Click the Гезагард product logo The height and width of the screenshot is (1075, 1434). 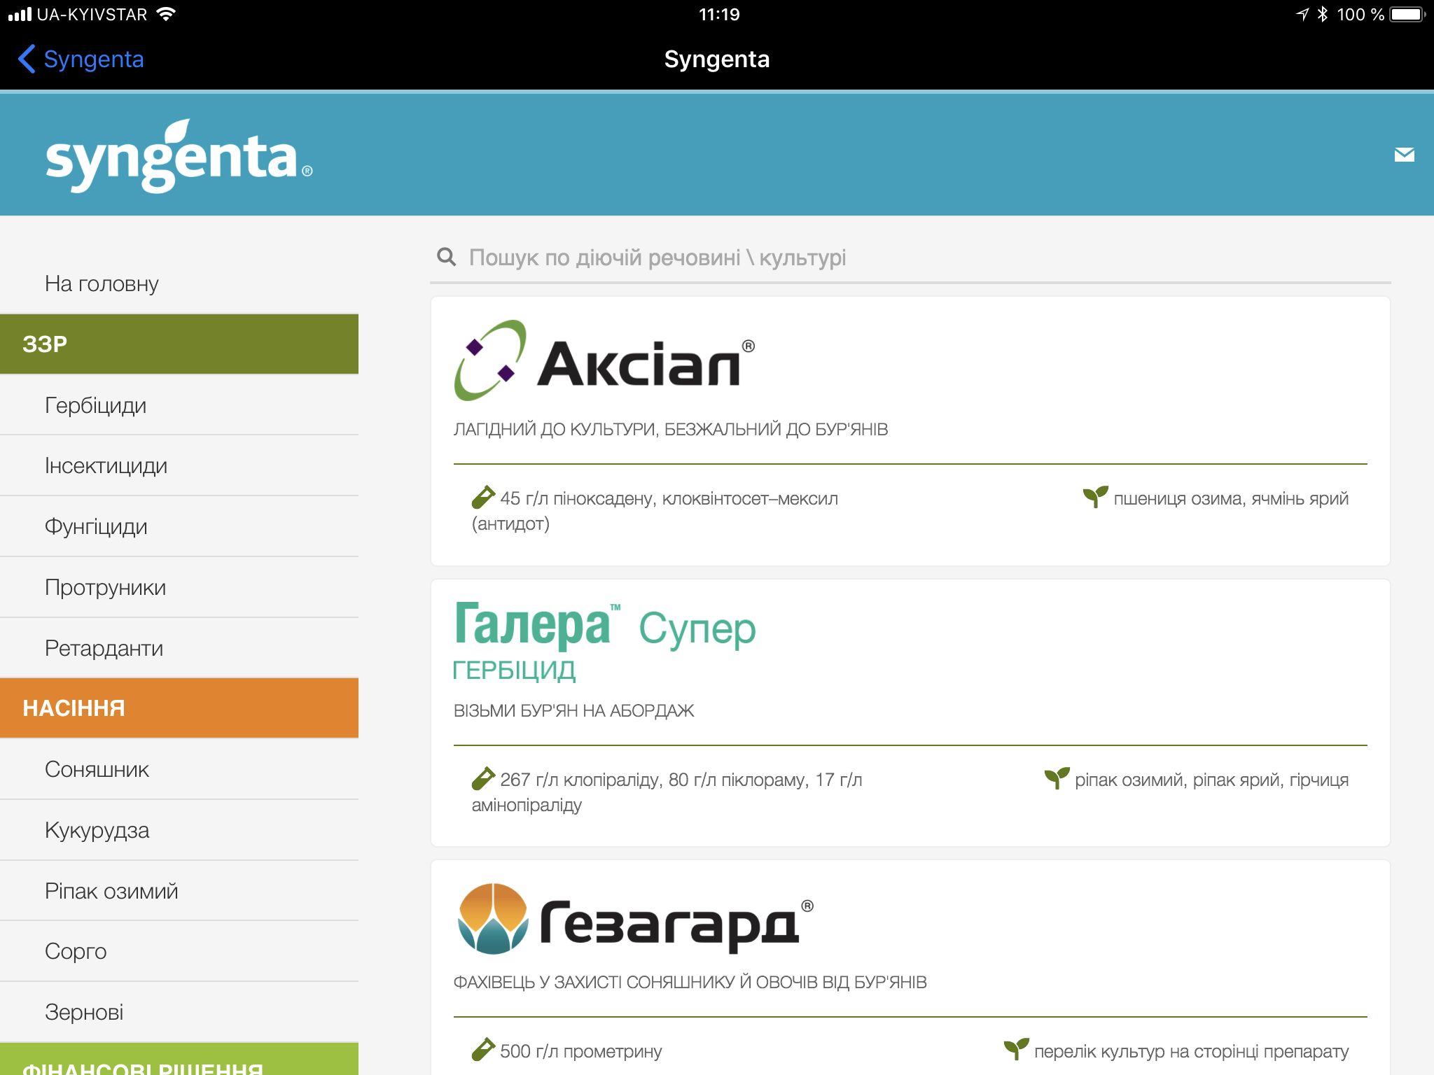click(x=634, y=919)
